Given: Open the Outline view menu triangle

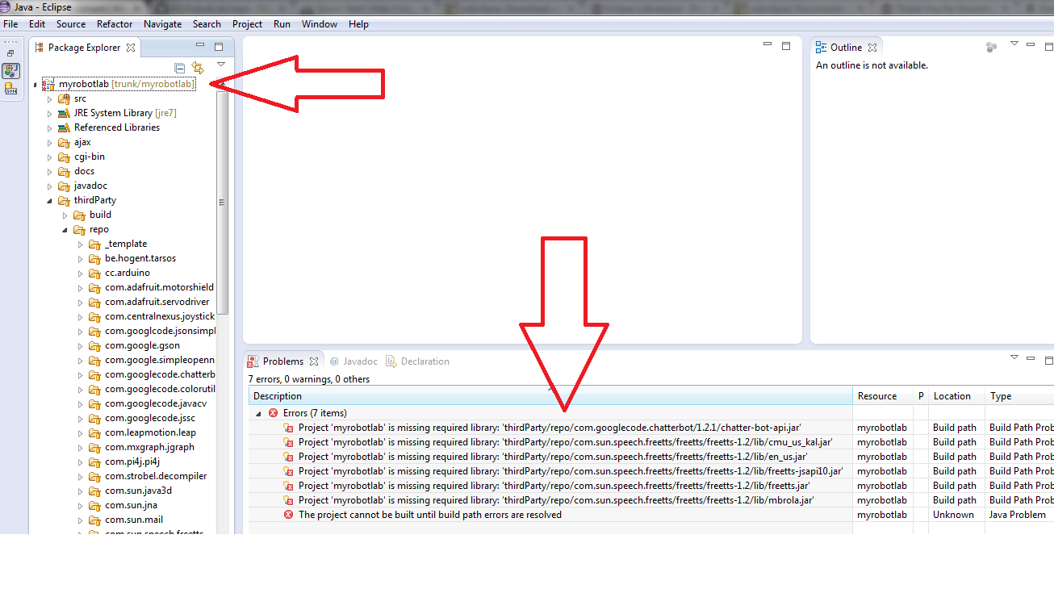Looking at the screenshot, I should tap(1014, 44).
